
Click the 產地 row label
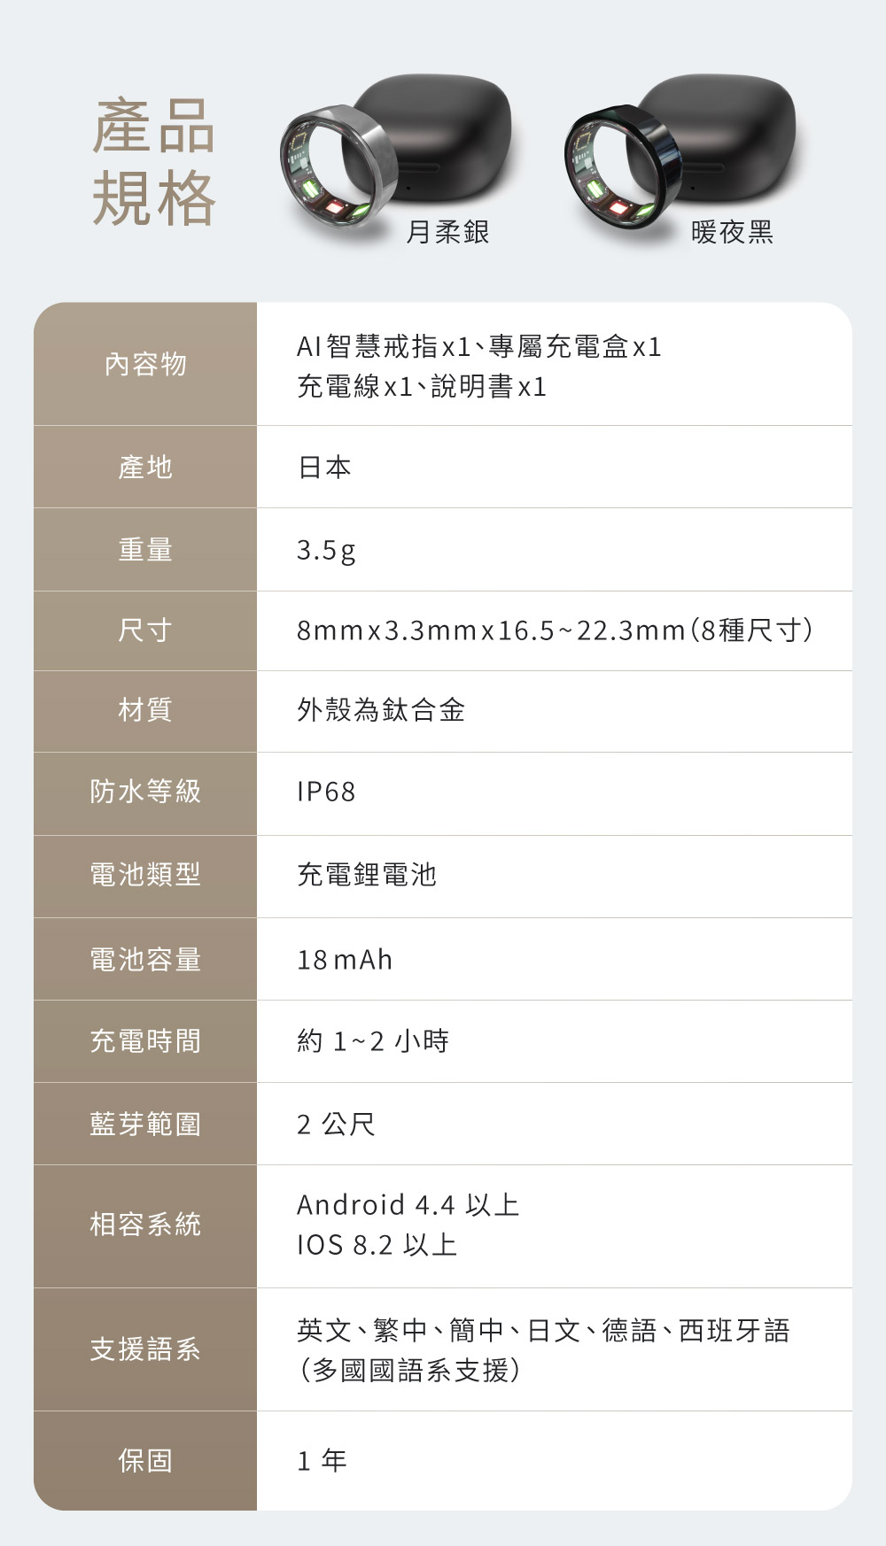tap(145, 467)
